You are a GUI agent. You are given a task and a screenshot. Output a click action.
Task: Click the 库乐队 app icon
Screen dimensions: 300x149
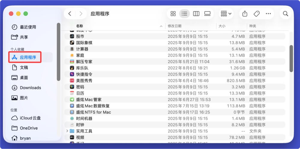[72, 68]
